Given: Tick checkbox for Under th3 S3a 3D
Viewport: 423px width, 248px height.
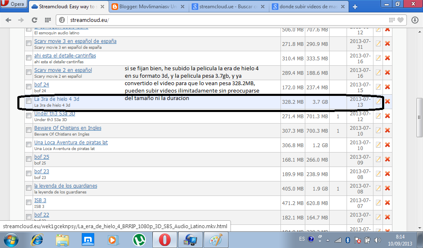Looking at the screenshot, I should click(29, 115).
